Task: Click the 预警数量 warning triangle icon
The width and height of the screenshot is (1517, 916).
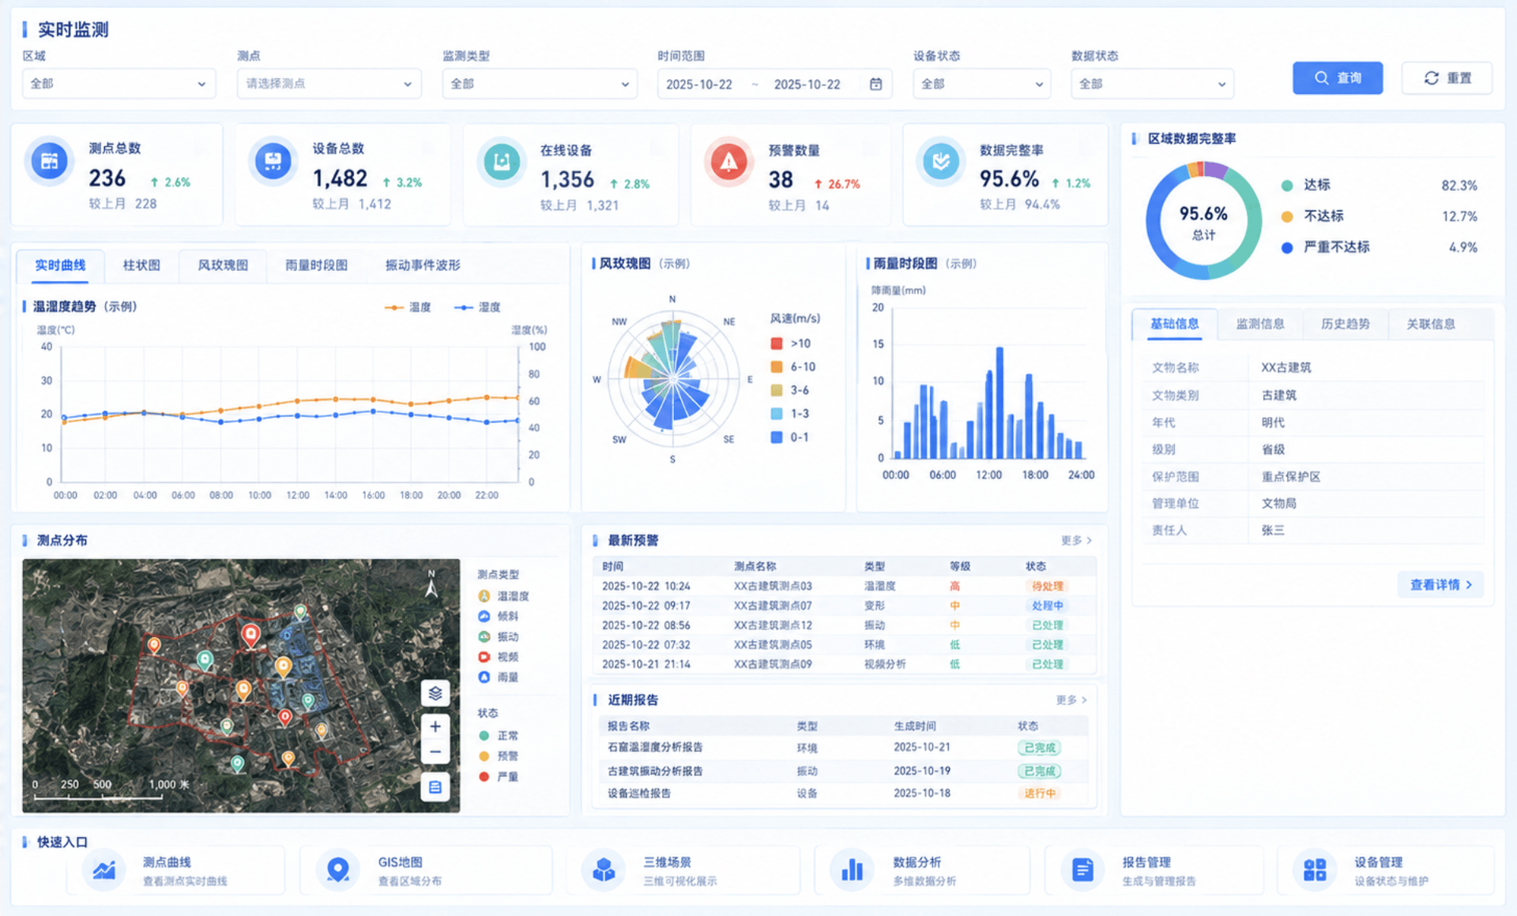Action: (x=728, y=162)
